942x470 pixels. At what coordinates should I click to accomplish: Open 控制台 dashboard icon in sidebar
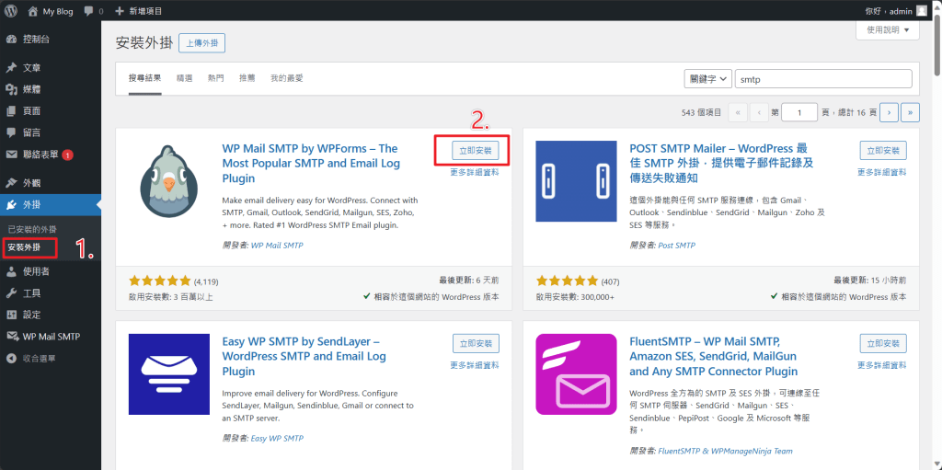(x=11, y=39)
